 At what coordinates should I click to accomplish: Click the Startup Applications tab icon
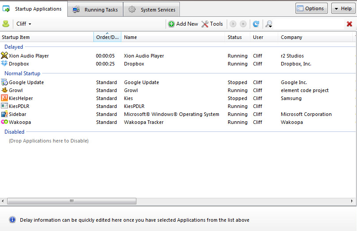[x=6, y=9]
